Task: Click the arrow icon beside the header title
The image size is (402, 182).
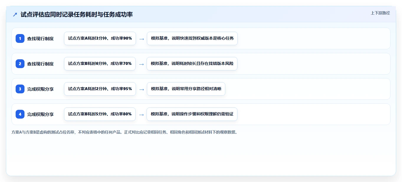Action: 15,14
